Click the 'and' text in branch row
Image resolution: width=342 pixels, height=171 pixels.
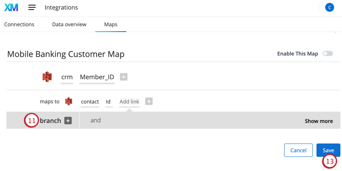[x=95, y=120]
